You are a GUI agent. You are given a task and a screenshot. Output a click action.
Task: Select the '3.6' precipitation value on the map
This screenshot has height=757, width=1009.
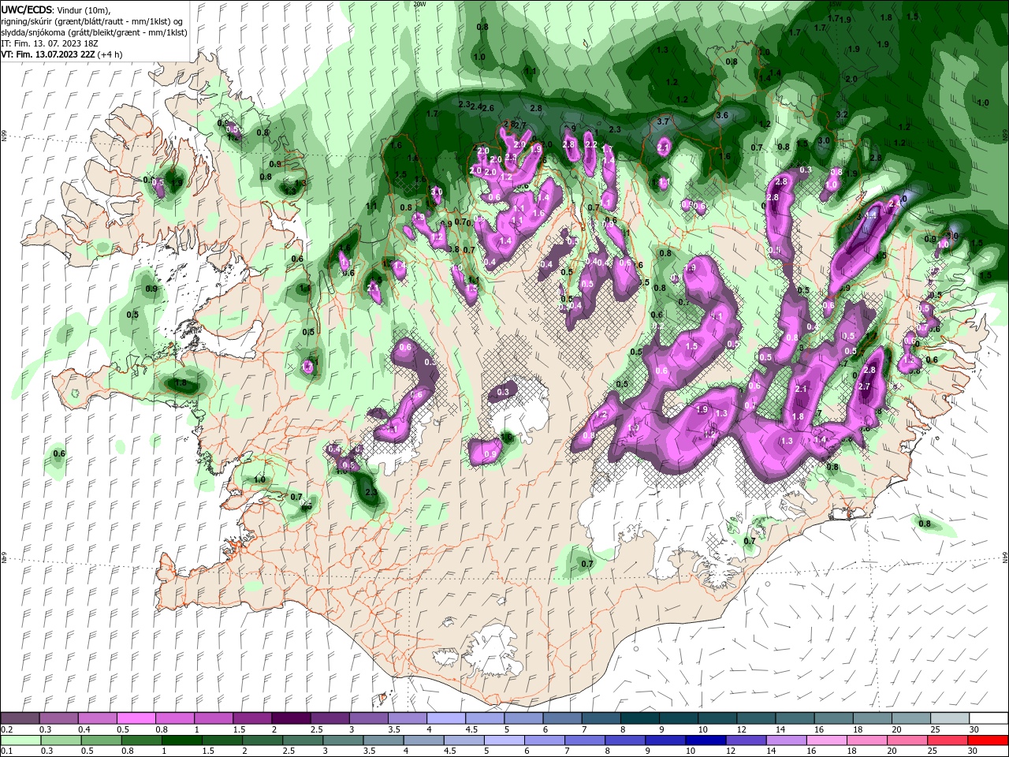[722, 115]
